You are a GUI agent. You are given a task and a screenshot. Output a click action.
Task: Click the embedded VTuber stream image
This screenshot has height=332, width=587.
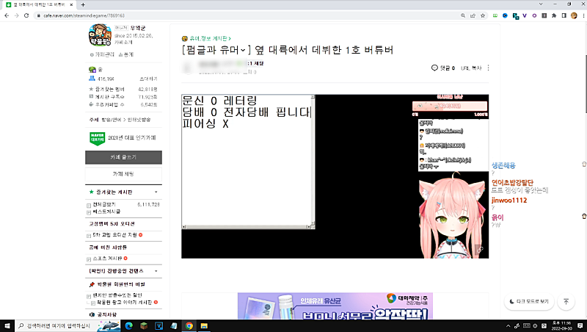335,176
